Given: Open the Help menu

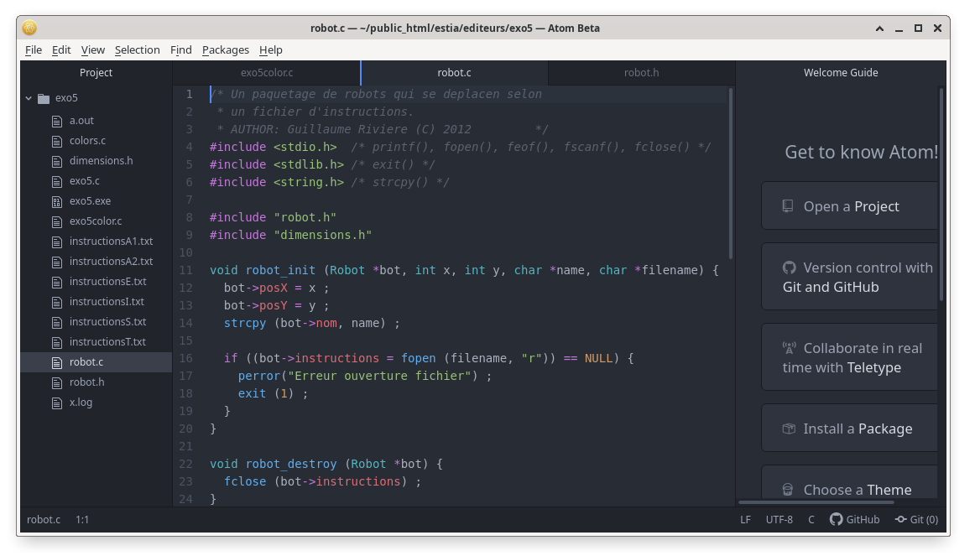Looking at the screenshot, I should [270, 49].
